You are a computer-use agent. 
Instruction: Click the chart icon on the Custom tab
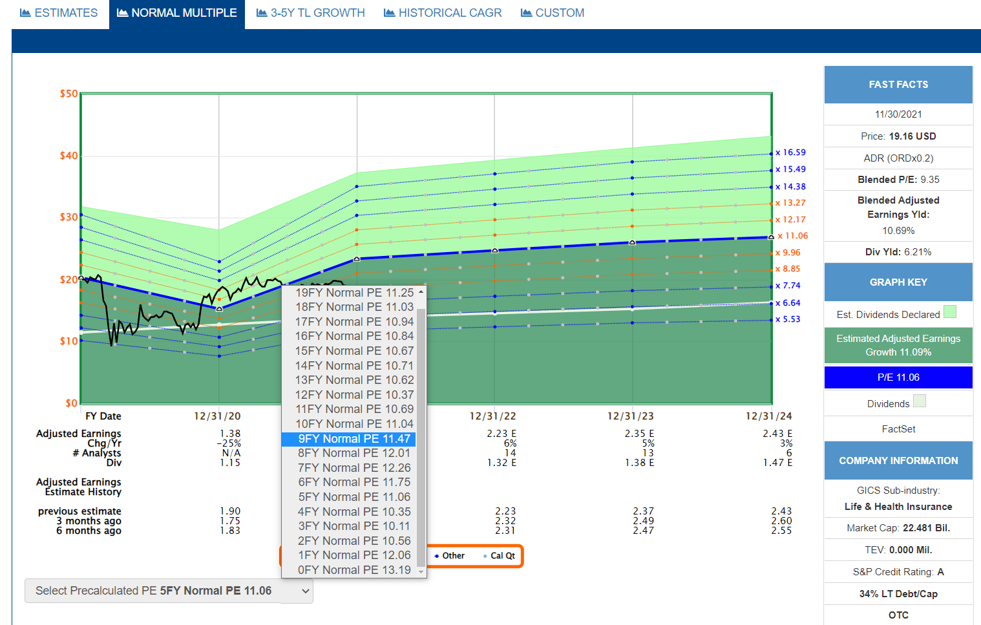[527, 13]
